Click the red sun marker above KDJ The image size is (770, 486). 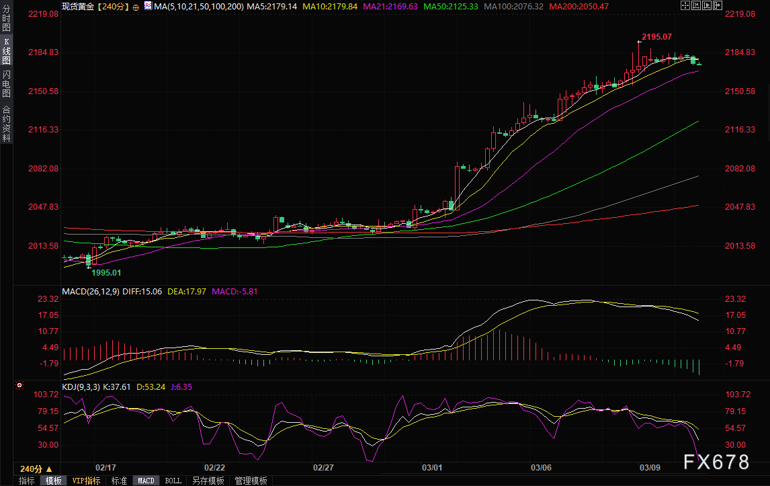19,385
